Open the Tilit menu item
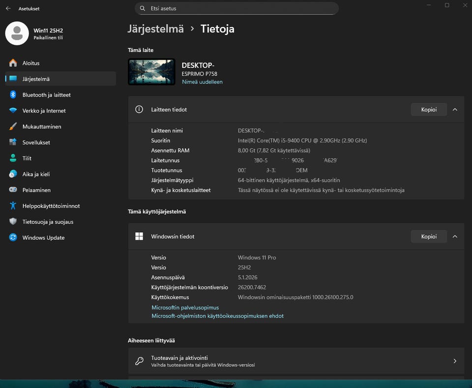 point(27,159)
